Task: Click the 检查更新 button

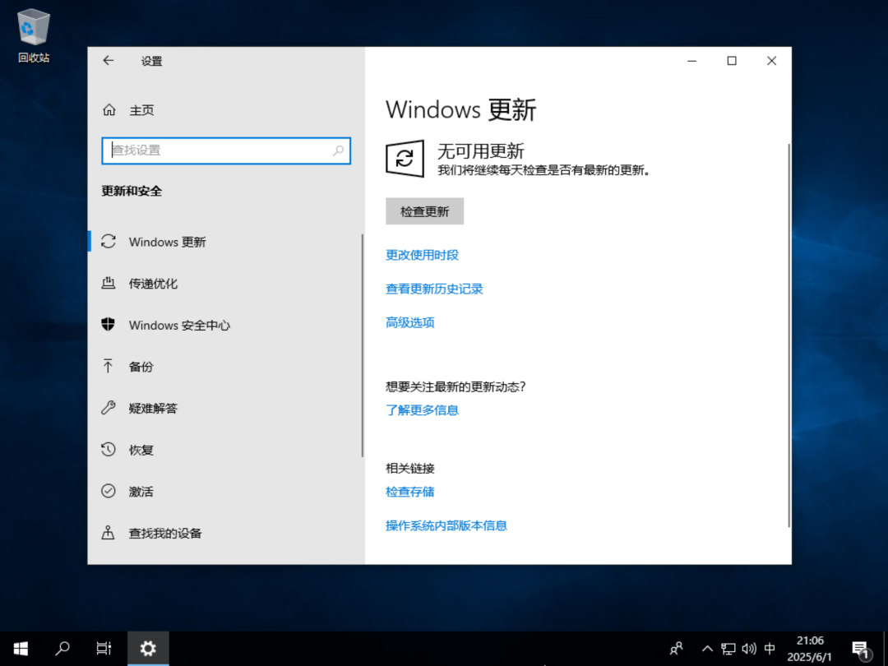Action: point(425,211)
